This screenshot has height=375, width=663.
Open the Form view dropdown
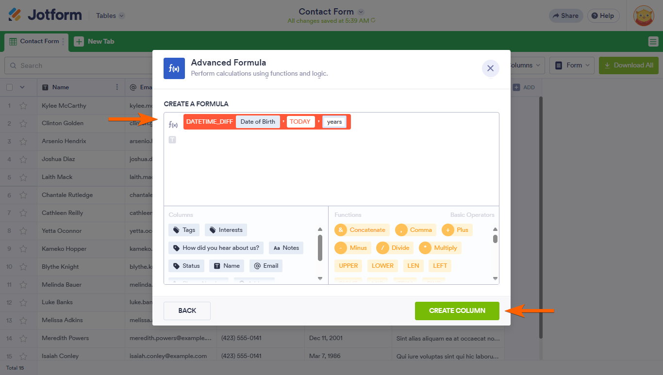coord(572,65)
